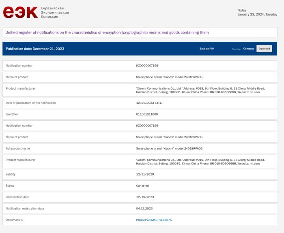Screen dimensions: 284x233
Task: Select the Status Canceled row
Action: pyautogui.click(x=140, y=186)
